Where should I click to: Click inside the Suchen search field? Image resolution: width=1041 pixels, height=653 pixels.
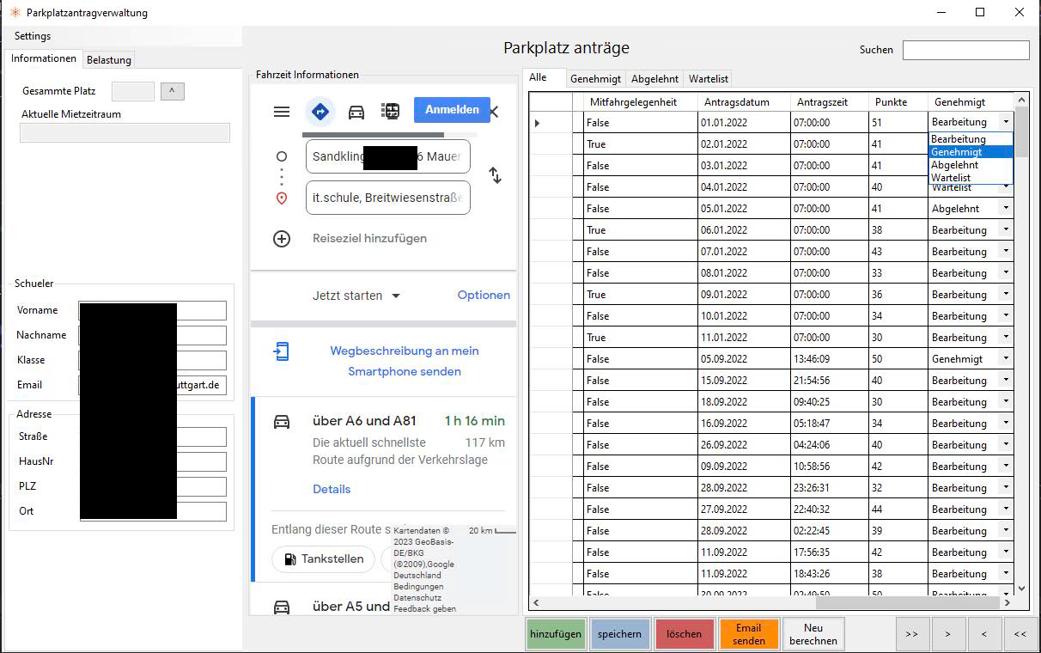pyautogui.click(x=965, y=50)
